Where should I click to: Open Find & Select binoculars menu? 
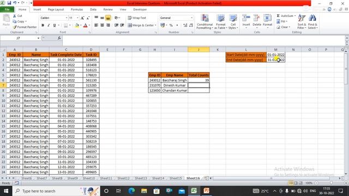coord(312,22)
